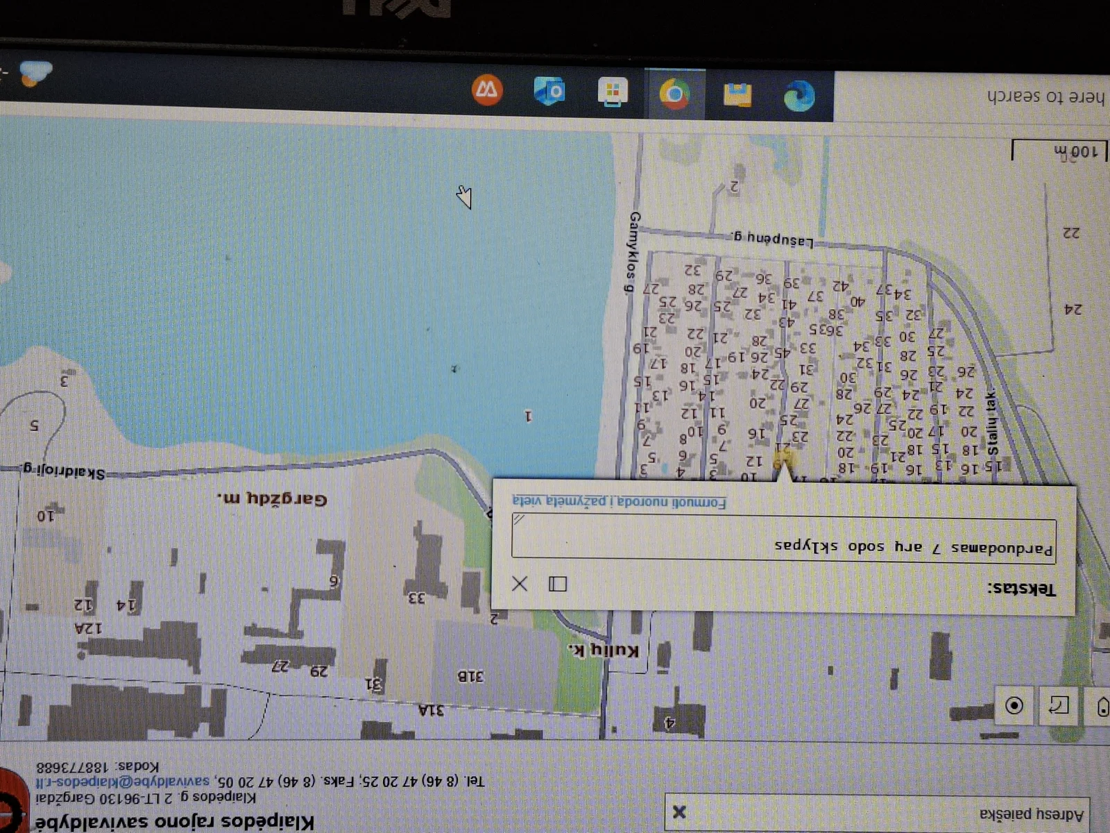This screenshot has height=833, width=1110.
Task: Select the square with curved arrow tool
Action: [1059, 706]
